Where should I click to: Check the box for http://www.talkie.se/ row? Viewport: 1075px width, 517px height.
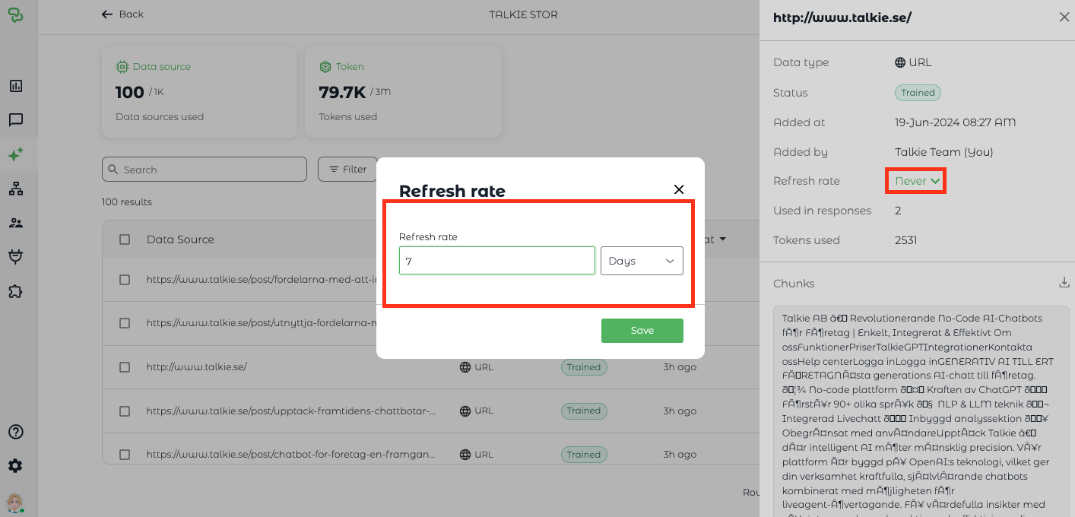pos(125,367)
